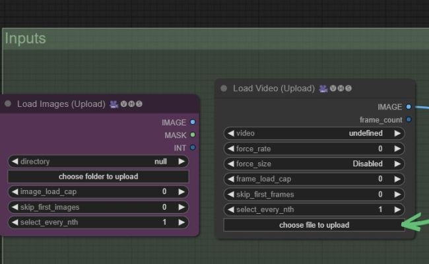Increase skip_first_images with right arrow

click(181, 207)
